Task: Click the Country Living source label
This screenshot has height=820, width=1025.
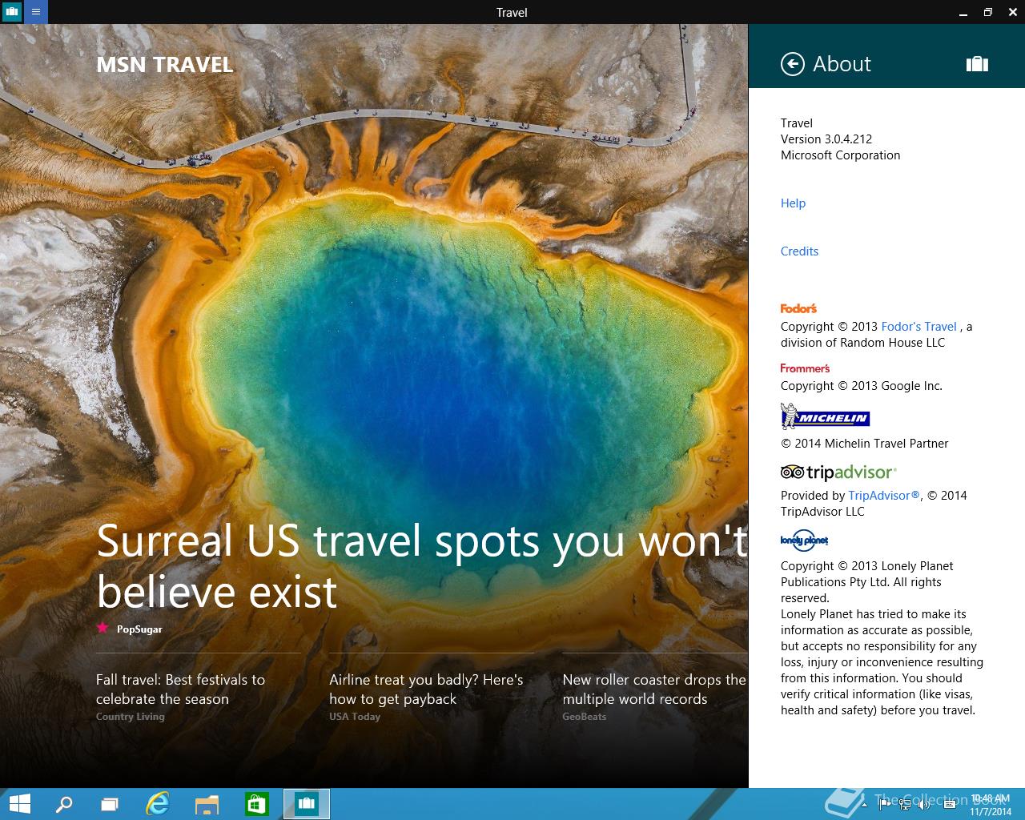Action: tap(131, 717)
